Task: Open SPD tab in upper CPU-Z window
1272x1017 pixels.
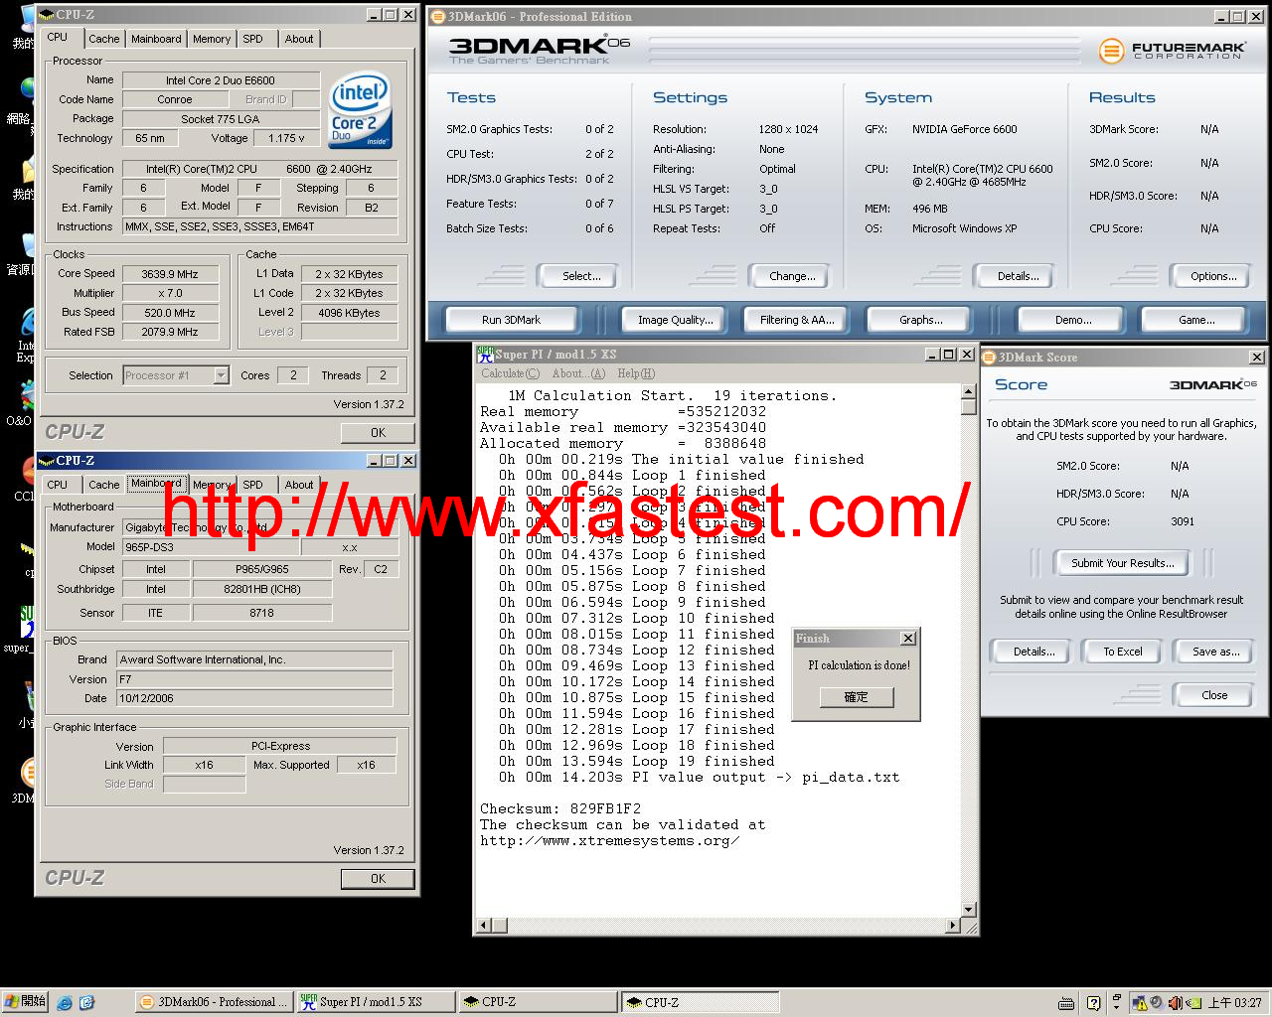Action: point(253,39)
